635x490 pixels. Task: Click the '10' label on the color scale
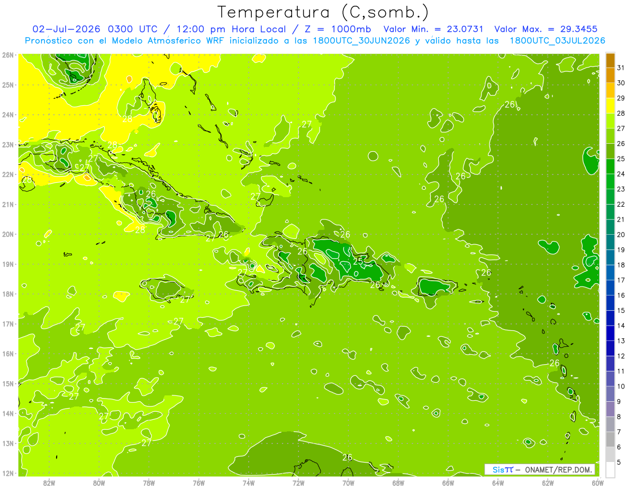tap(621, 386)
